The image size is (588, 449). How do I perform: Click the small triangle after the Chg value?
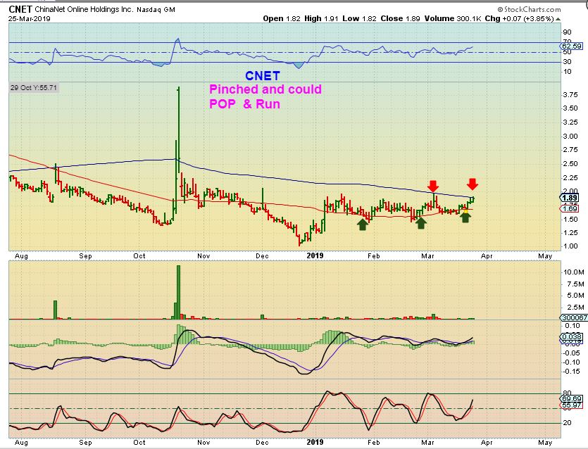pyautogui.click(x=558, y=19)
